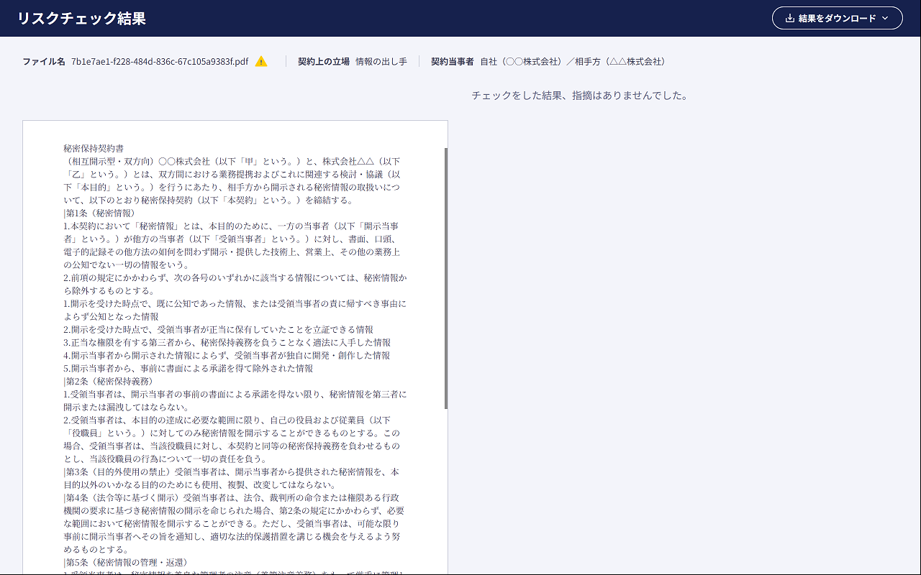
Task: Click the 第2条（秘密保持義務） heading
Action: click(x=108, y=382)
